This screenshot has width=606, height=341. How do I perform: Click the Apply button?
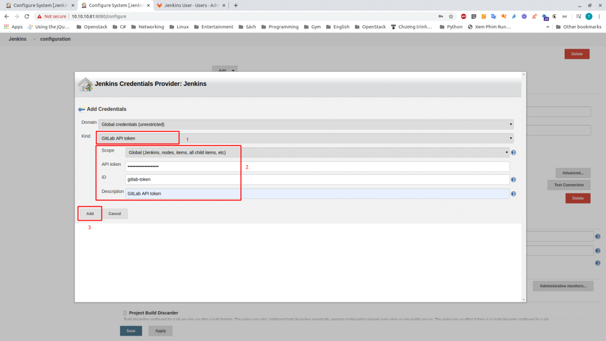160,330
